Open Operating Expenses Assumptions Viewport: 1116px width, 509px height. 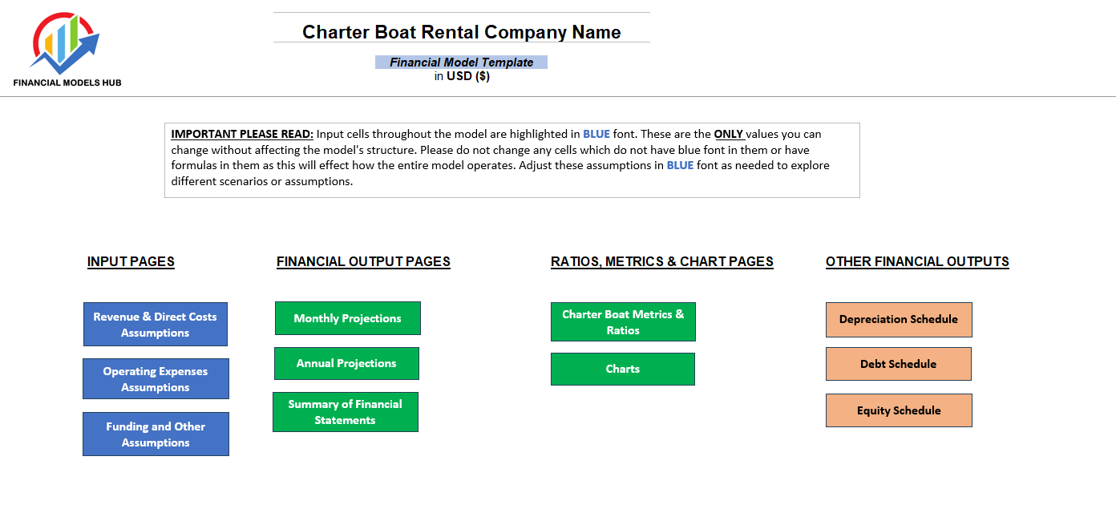coord(155,378)
